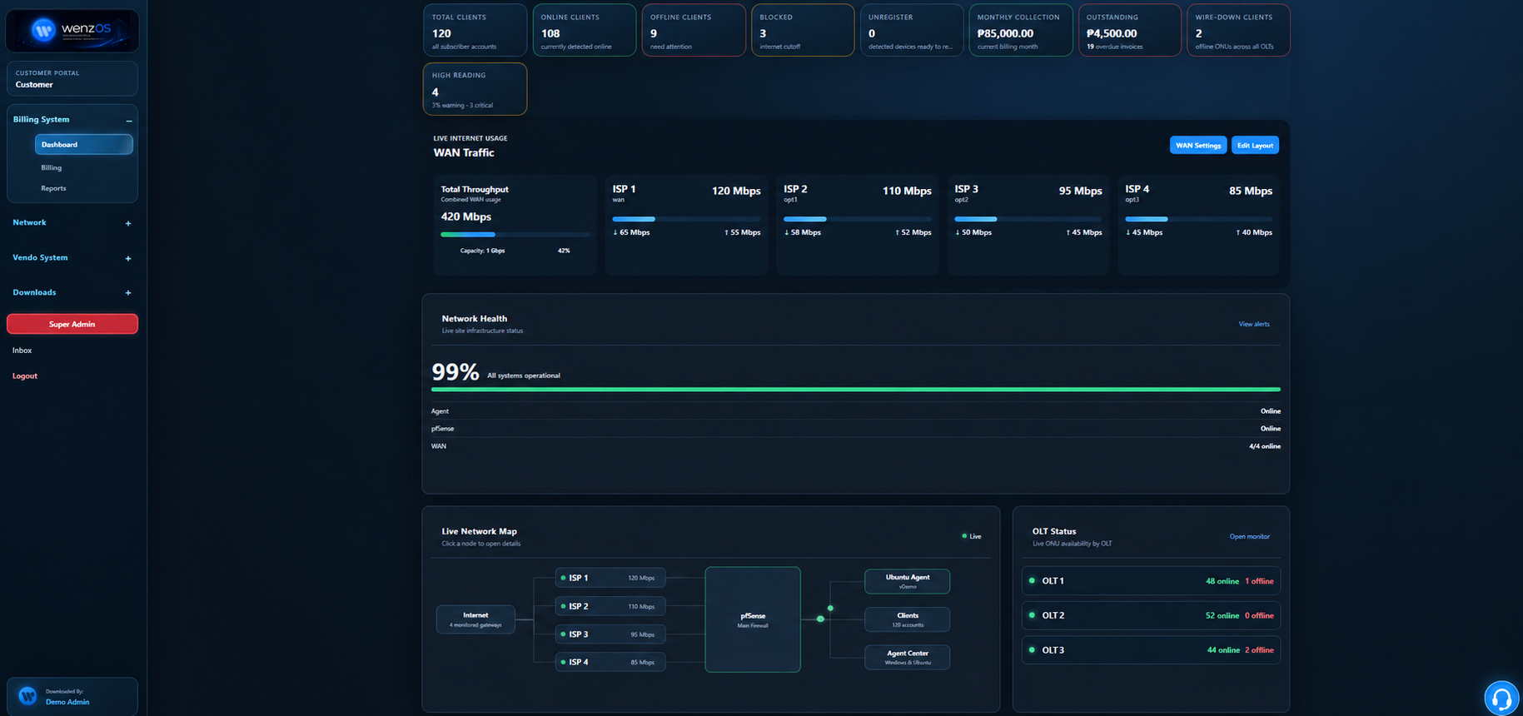Go to the Billing submenu item
1523x716 pixels.
[52, 167]
